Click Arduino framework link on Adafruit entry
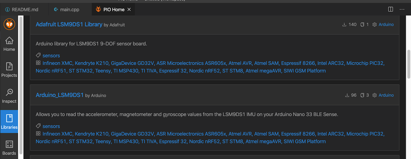Viewport: 411px width, 159px height. [x=386, y=24]
